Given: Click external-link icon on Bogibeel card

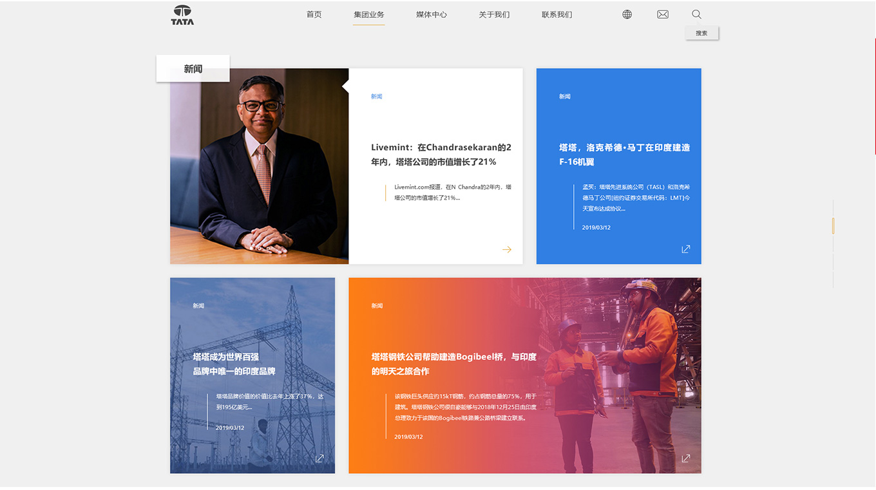Looking at the screenshot, I should click(x=686, y=458).
